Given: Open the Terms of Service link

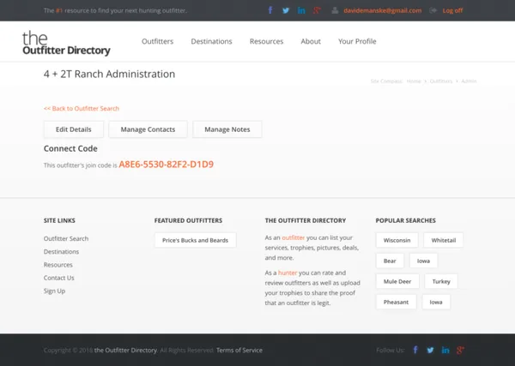Looking at the screenshot, I should (x=239, y=351).
